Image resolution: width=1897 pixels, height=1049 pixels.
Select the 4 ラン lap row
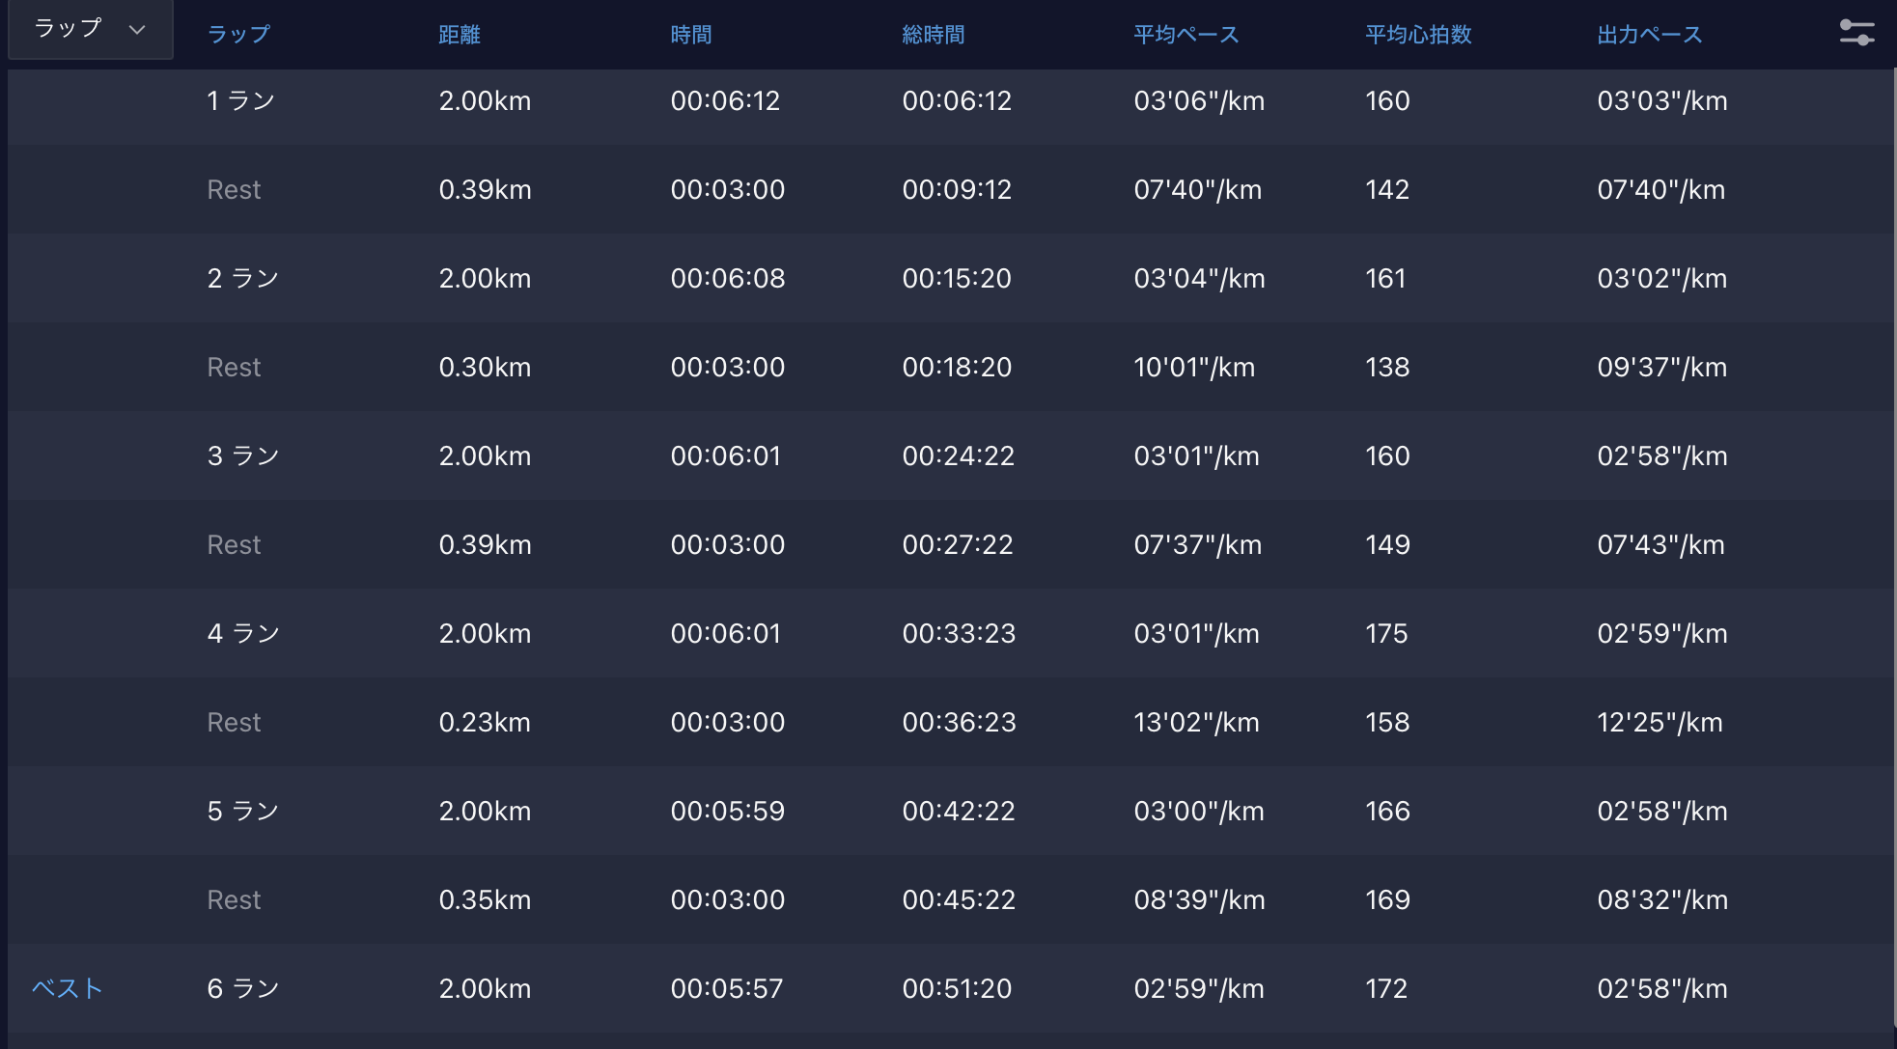click(243, 634)
